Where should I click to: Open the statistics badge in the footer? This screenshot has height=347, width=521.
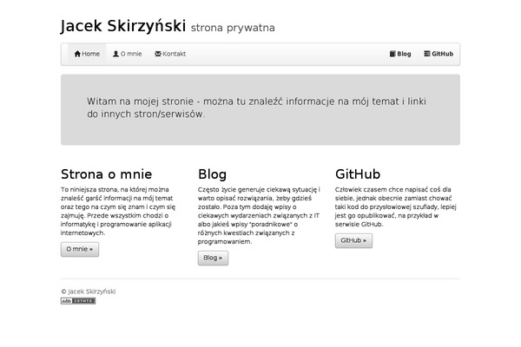pyautogui.click(x=78, y=301)
